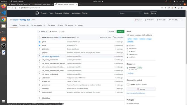Fork the repository with the Fork button

tap(161, 20)
